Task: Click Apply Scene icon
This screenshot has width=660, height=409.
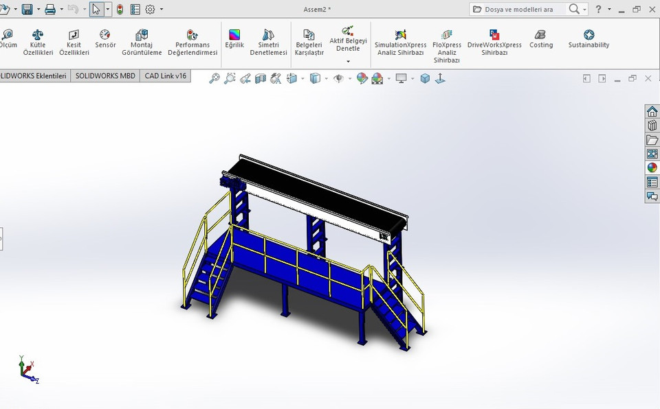Action: coord(377,78)
